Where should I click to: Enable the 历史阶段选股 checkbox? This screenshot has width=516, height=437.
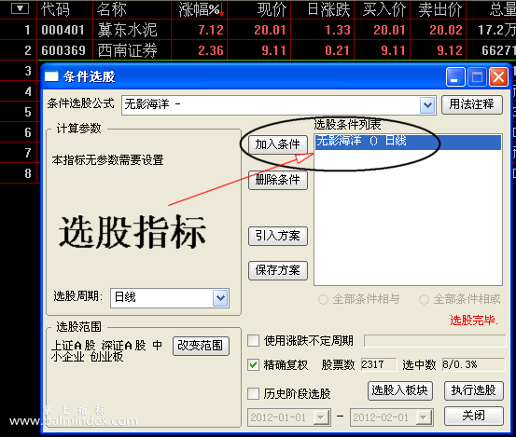click(253, 393)
